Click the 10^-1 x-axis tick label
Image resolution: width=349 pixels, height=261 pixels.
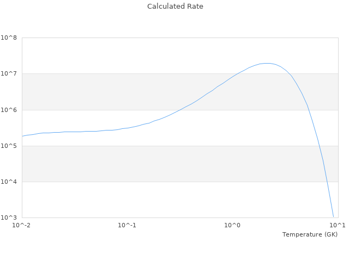(x=127, y=225)
